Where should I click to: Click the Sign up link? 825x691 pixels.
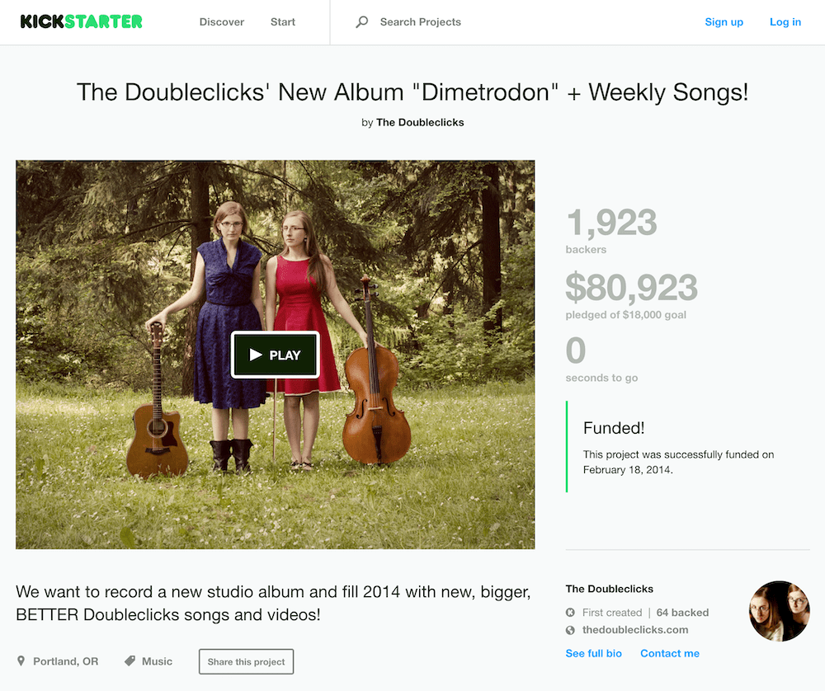724,22
